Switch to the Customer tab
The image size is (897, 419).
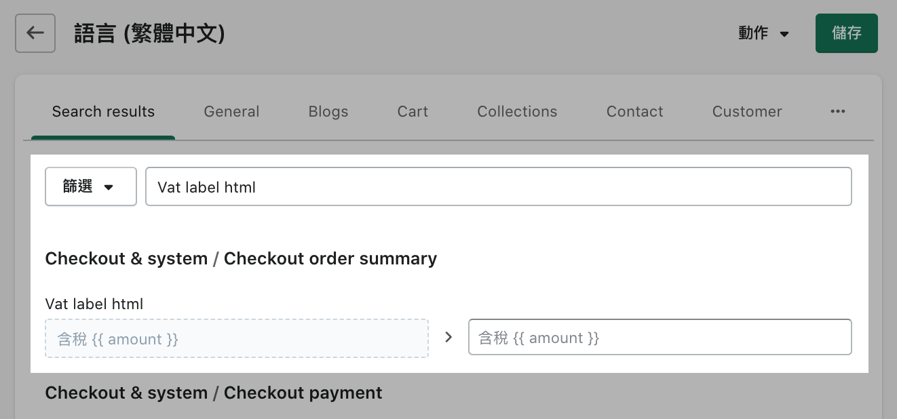click(746, 111)
